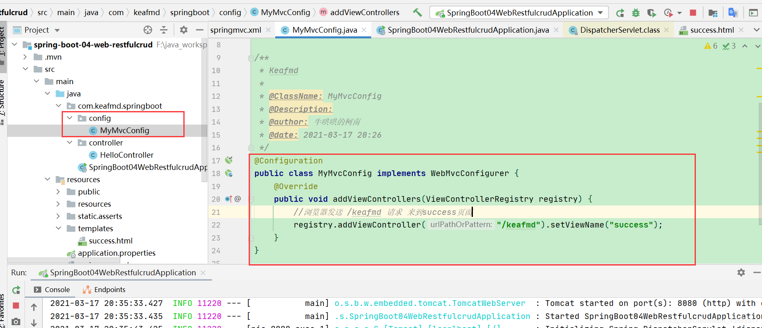Select MyMvcConfig in project tree

click(125, 130)
